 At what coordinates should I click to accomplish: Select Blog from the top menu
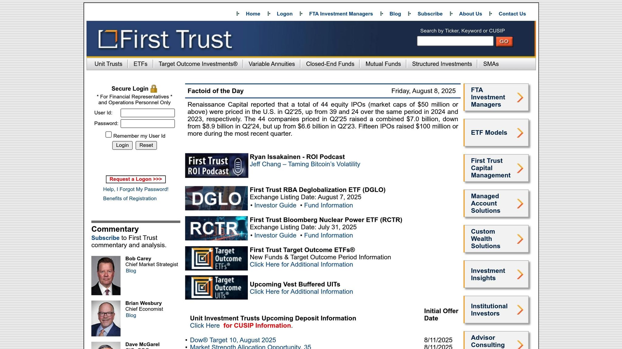pyautogui.click(x=395, y=14)
